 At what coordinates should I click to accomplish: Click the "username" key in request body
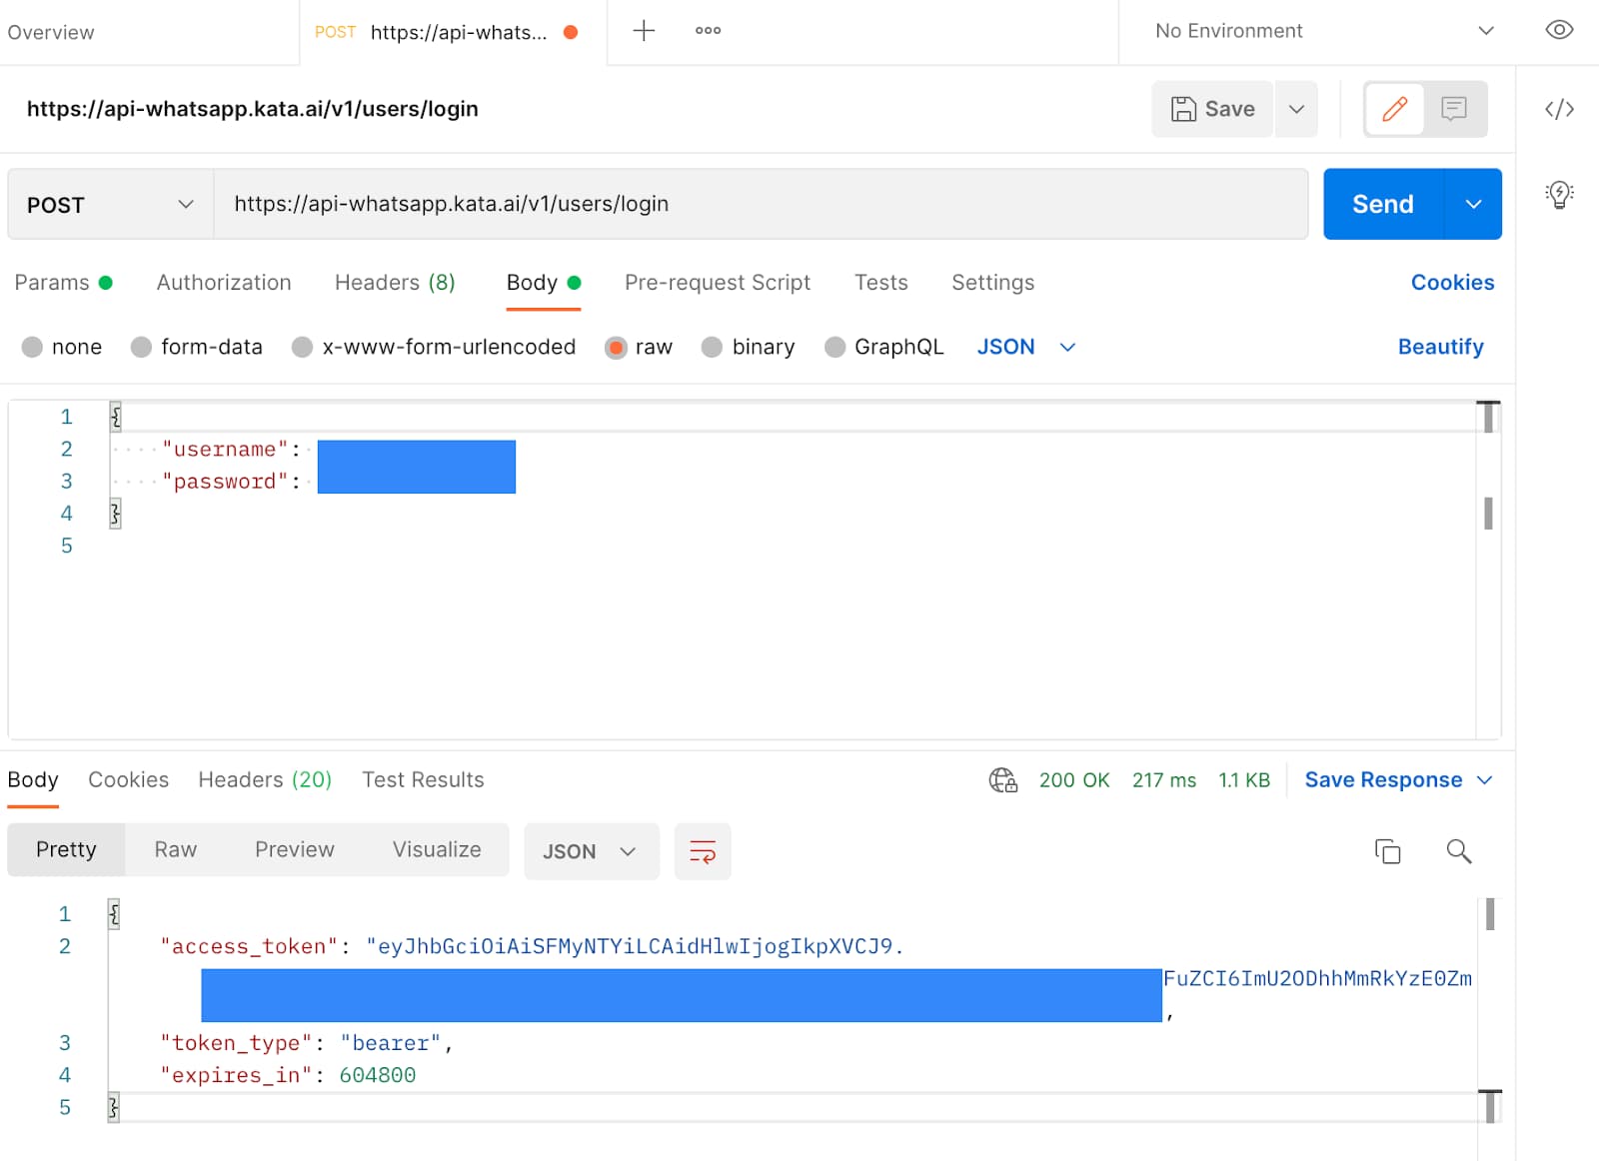225,450
